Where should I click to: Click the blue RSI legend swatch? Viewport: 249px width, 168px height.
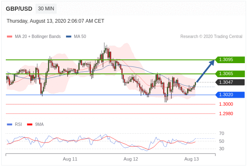pos(10,125)
